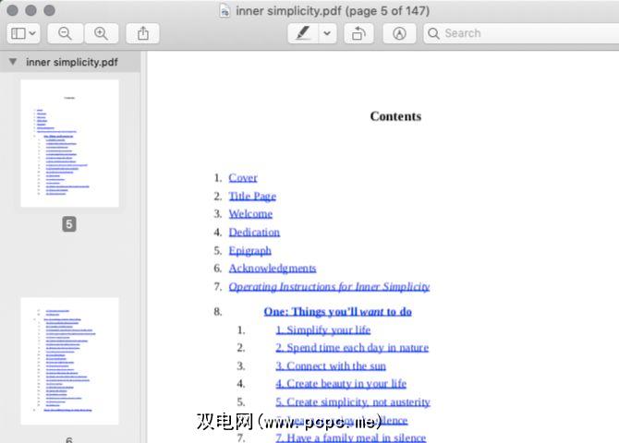This screenshot has width=619, height=443.
Task: Click the Zoom Out magnifier icon
Action: pyautogui.click(x=65, y=33)
